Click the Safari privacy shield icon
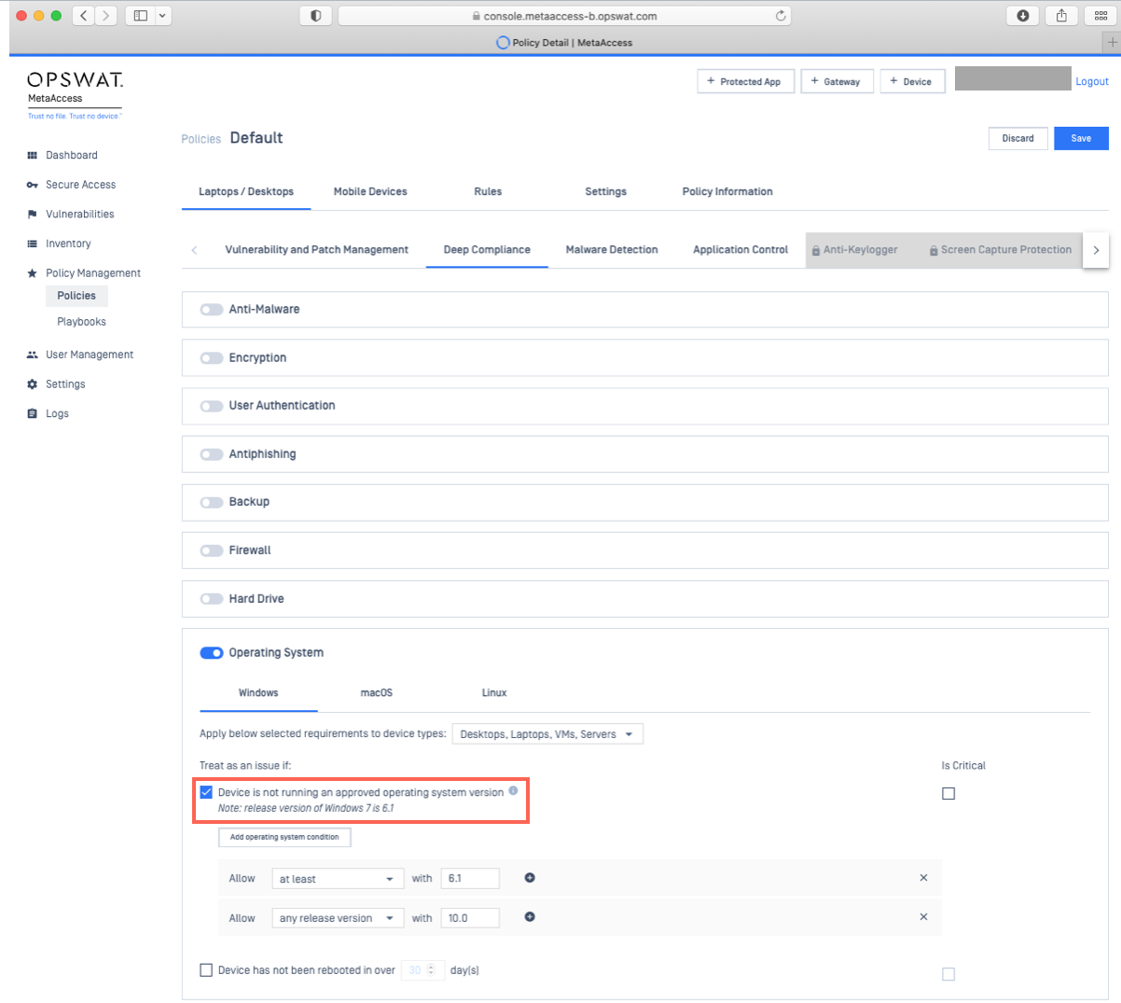 click(x=315, y=15)
